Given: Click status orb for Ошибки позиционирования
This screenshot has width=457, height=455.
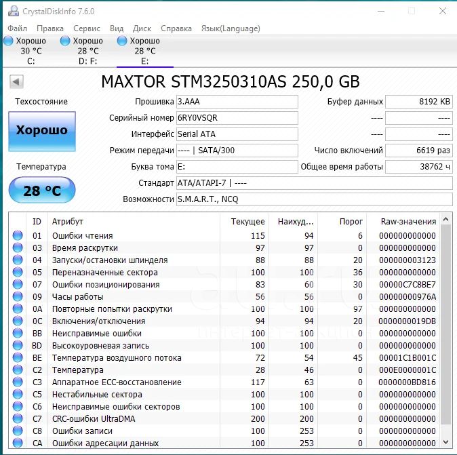Looking at the screenshot, I should (x=18, y=285).
